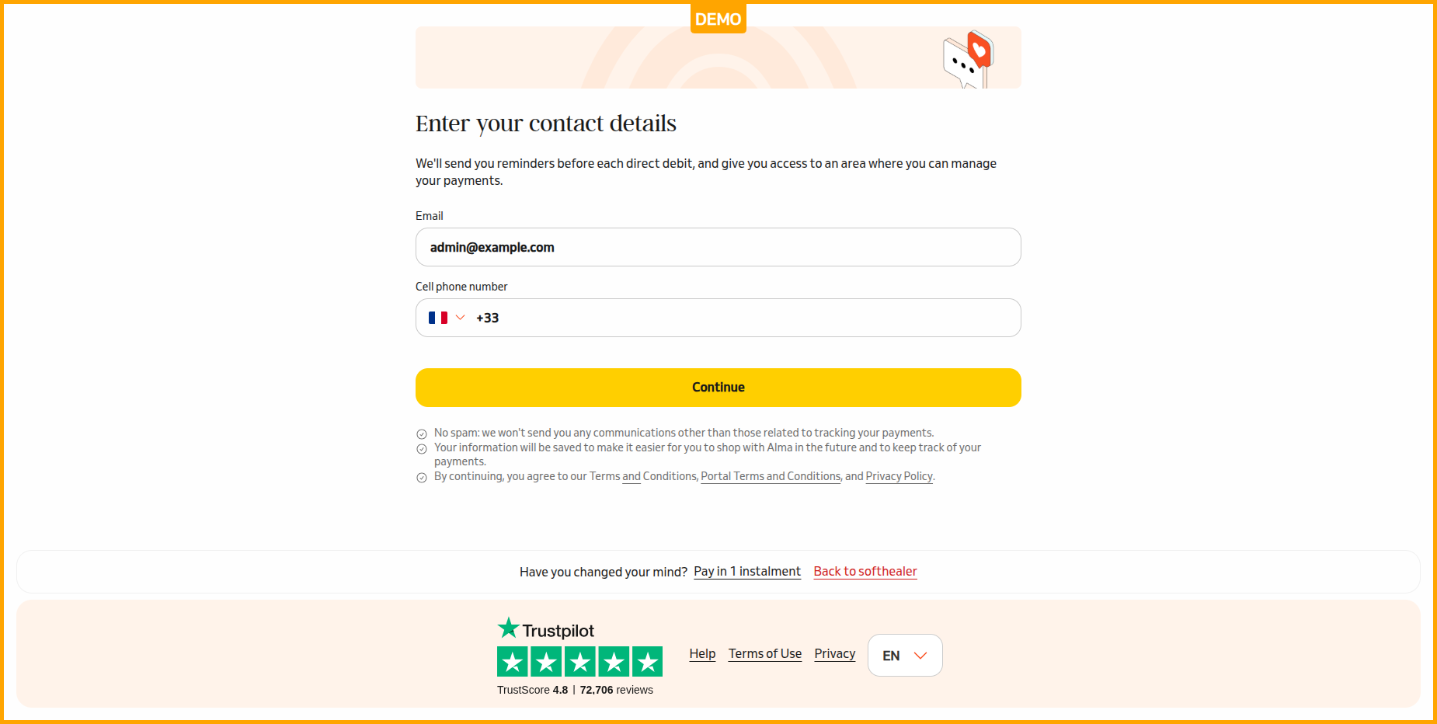Click the check icon beside No spam
This screenshot has height=724, width=1437.
(x=422, y=434)
